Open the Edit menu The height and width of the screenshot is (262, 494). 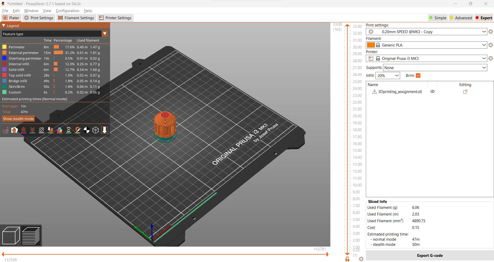coord(16,11)
